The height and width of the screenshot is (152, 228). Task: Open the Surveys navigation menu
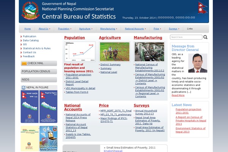pyautogui.click(x=173, y=28)
